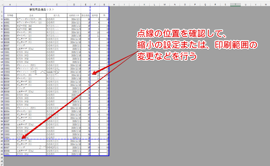Select the 最終購入日 header cell
This screenshot has height=166, width=270.
(x=74, y=15)
